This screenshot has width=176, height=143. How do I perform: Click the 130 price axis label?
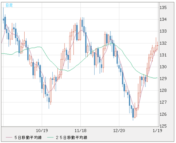point(163,67)
